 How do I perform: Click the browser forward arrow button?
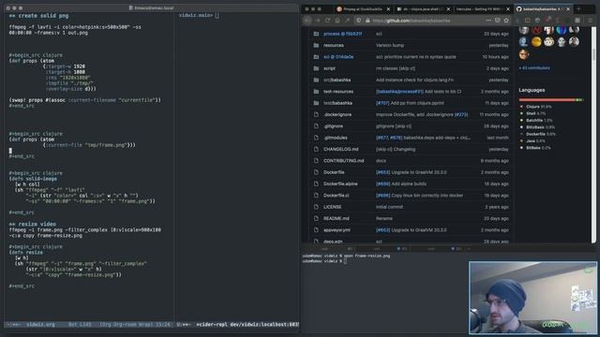[x=318, y=21]
